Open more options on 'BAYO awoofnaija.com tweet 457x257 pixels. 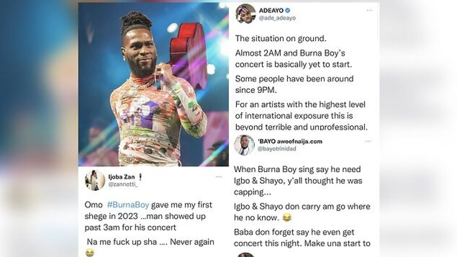(368, 141)
